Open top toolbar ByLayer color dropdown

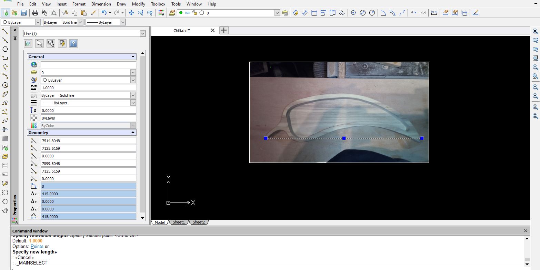(38, 22)
